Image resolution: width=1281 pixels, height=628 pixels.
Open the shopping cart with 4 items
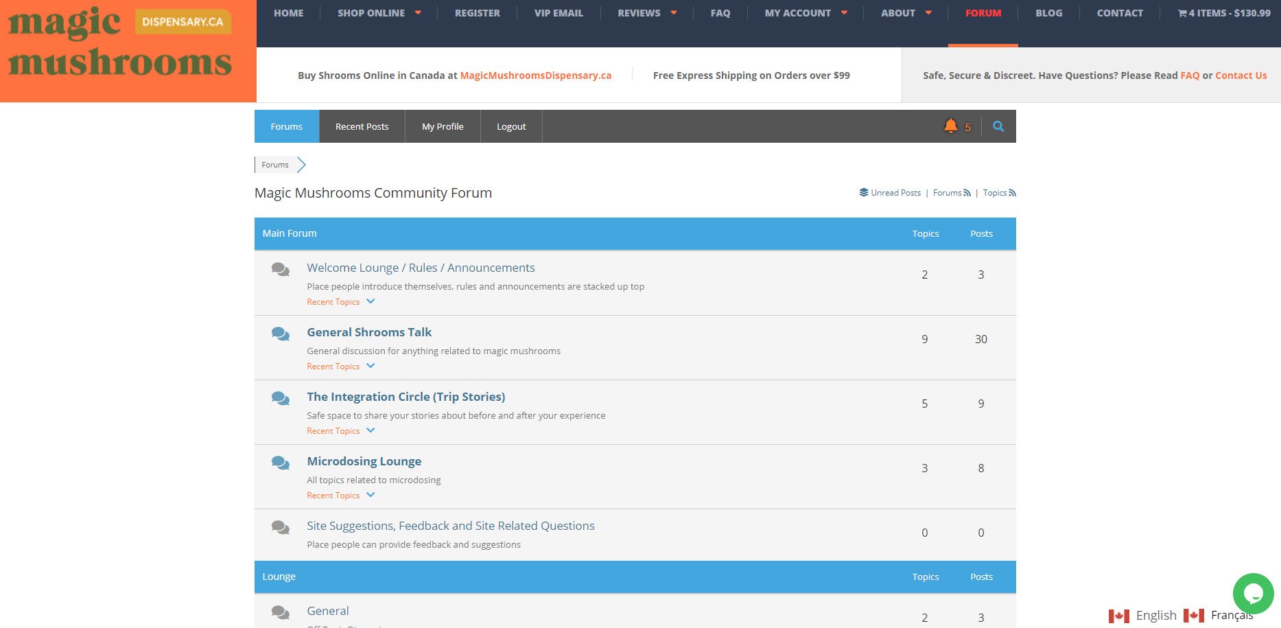[x=1224, y=13]
